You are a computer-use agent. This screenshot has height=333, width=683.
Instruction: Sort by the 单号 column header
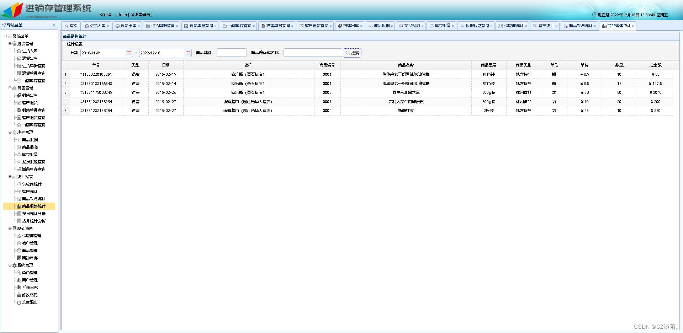[96, 65]
